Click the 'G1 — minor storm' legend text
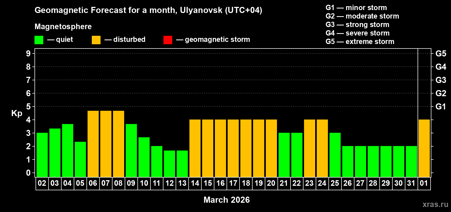This screenshot has height=212, width=451. pos(356,8)
